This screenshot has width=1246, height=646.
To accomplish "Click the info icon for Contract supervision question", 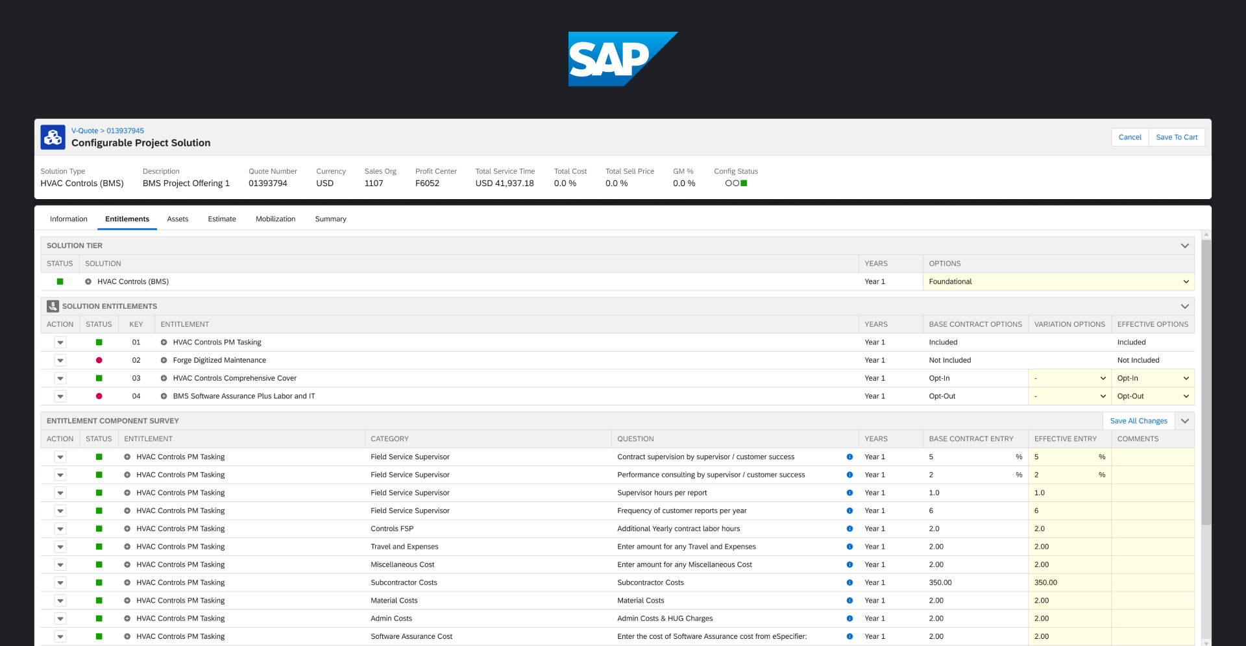I will point(849,457).
